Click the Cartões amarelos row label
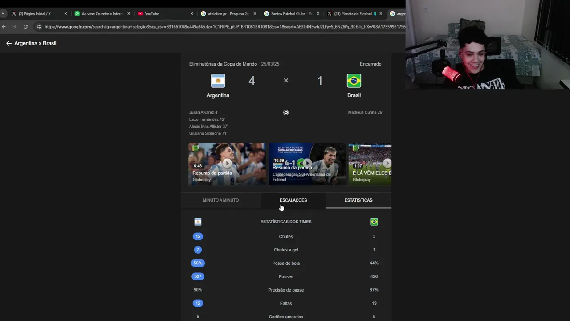The image size is (570, 321). tap(286, 317)
